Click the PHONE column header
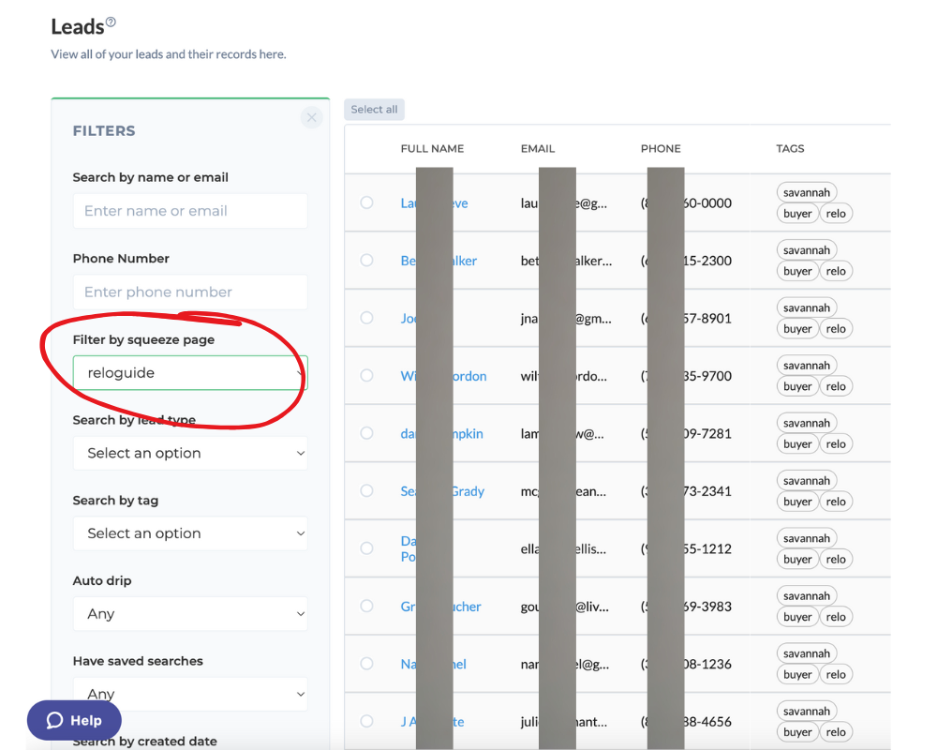The height and width of the screenshot is (750, 937). click(661, 148)
